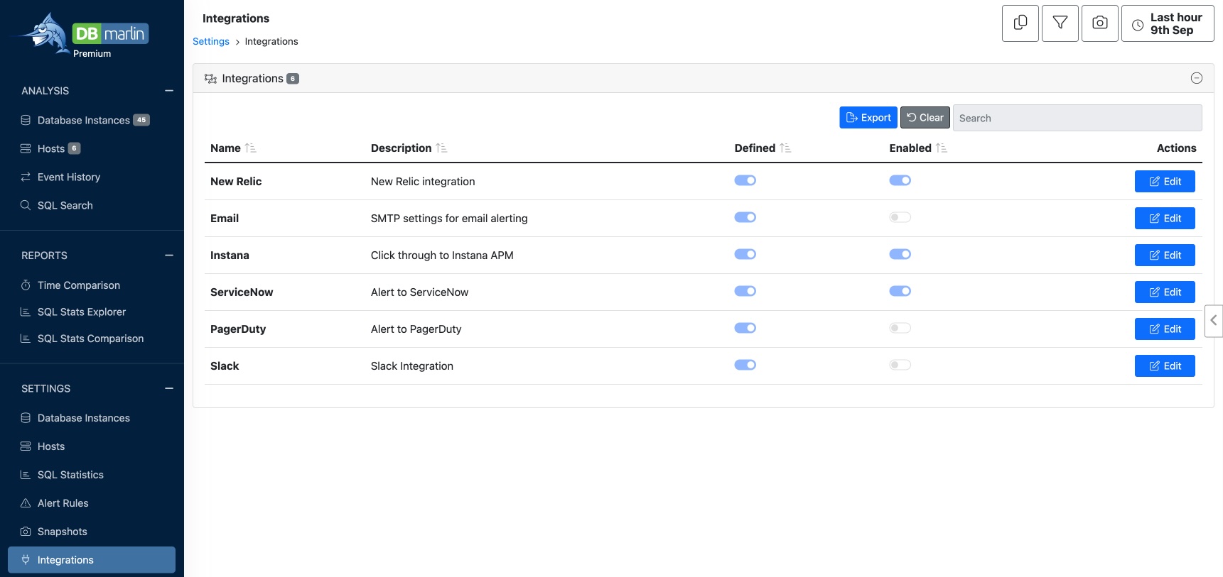Click the copy icon in top toolbar
This screenshot has height=577, width=1223.
[x=1020, y=23]
